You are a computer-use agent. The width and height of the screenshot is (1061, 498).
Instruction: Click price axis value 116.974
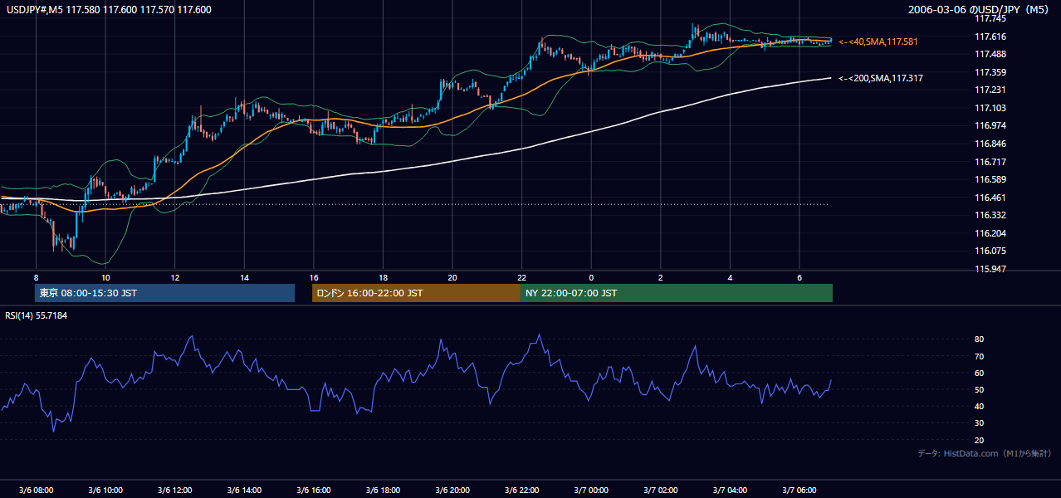click(x=991, y=125)
